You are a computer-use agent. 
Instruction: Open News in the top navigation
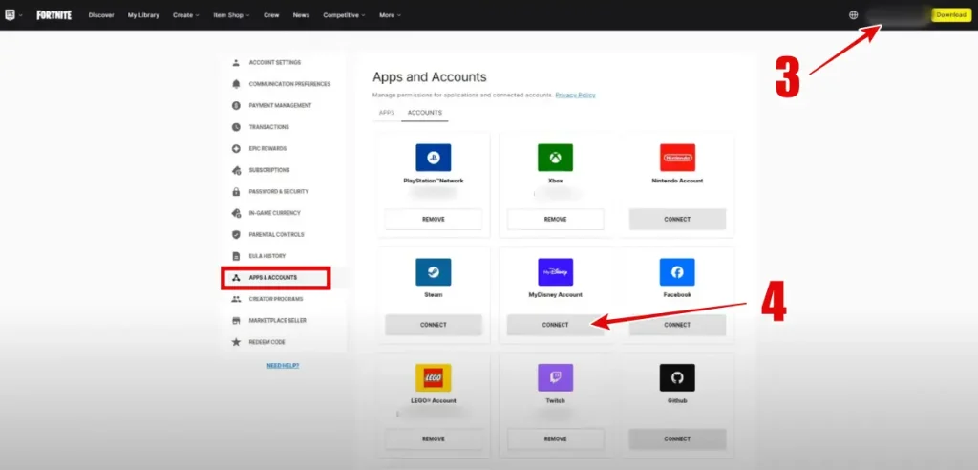pyautogui.click(x=301, y=15)
